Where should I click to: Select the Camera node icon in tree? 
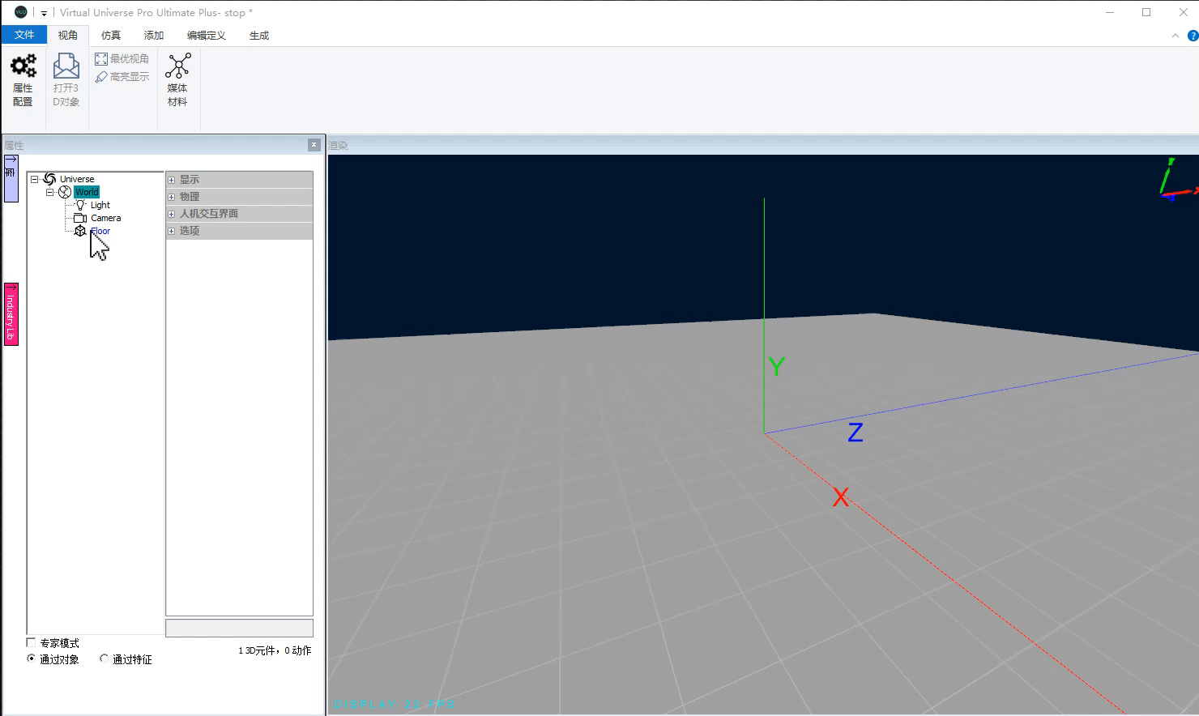[80, 218]
